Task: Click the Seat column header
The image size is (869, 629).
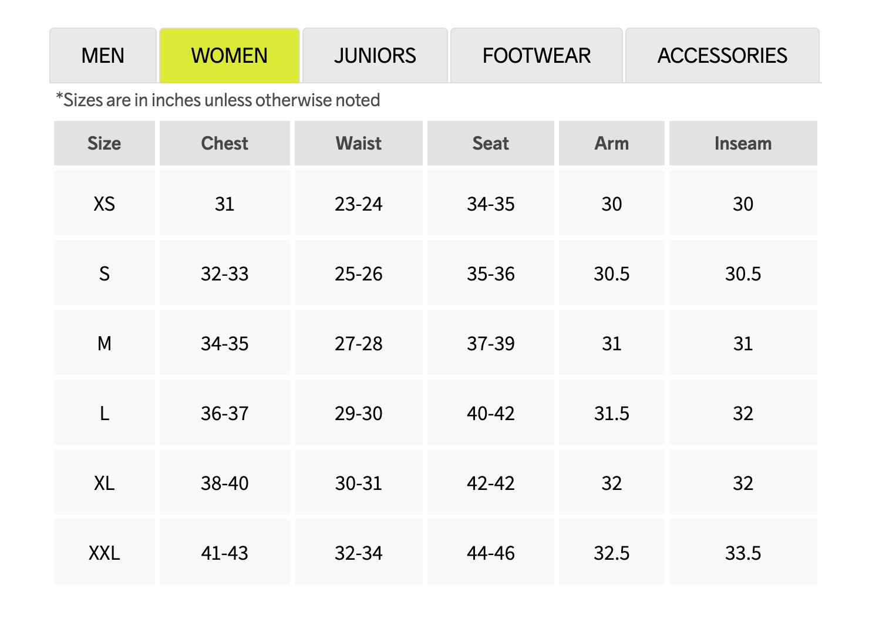Action: (x=490, y=143)
